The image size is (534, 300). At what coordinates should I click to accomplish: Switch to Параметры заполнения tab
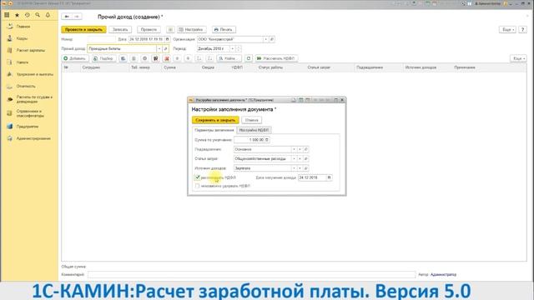coord(214,130)
